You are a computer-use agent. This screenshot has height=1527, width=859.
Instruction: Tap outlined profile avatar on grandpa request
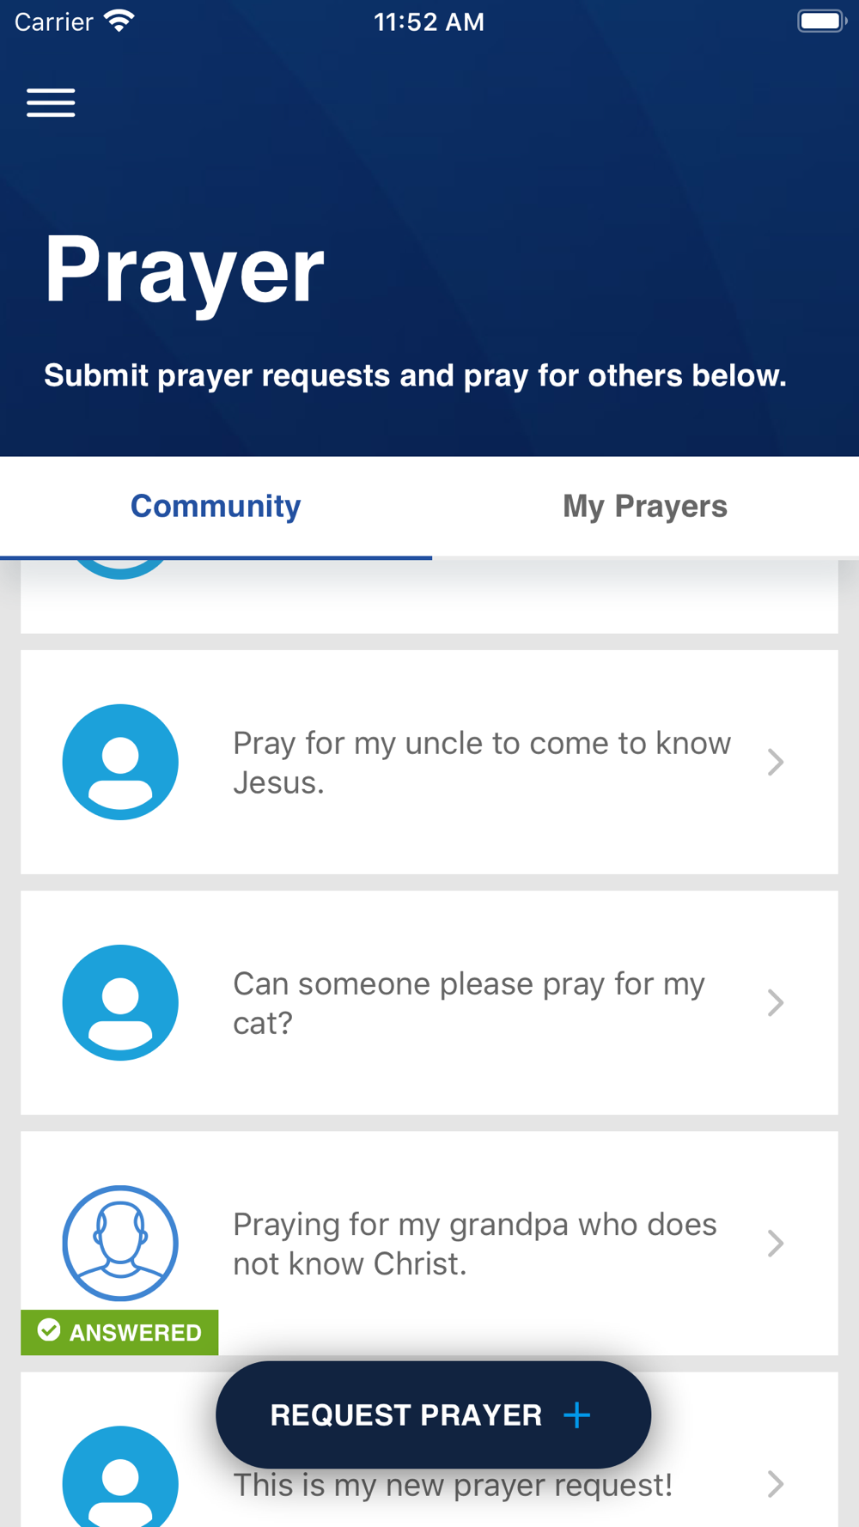(120, 1243)
